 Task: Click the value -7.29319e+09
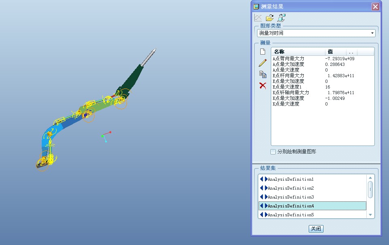340,59
